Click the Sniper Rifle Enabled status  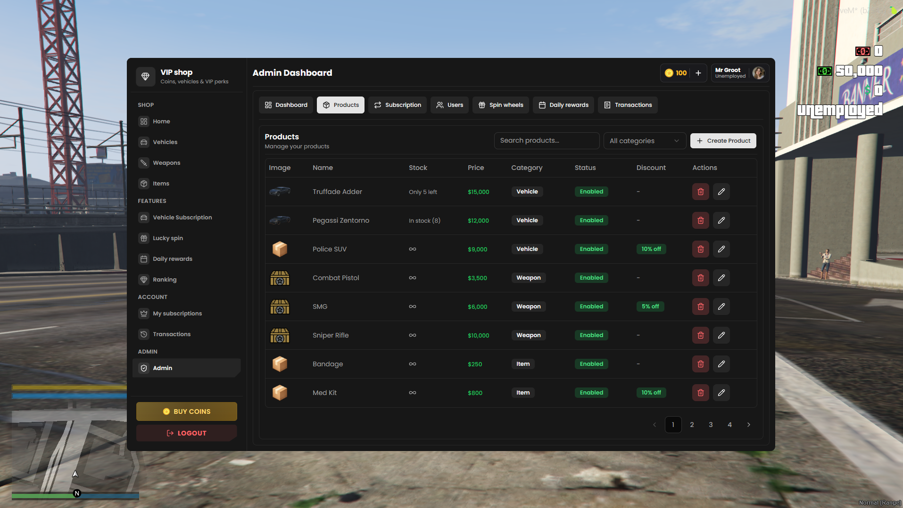(591, 335)
